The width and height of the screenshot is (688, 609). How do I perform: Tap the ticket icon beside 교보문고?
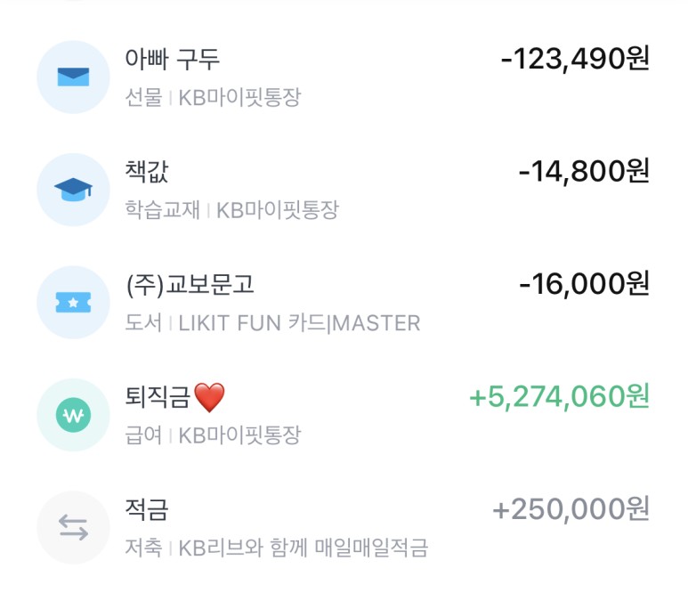(x=73, y=303)
